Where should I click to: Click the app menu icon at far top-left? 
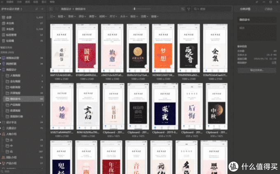click(2, 2)
